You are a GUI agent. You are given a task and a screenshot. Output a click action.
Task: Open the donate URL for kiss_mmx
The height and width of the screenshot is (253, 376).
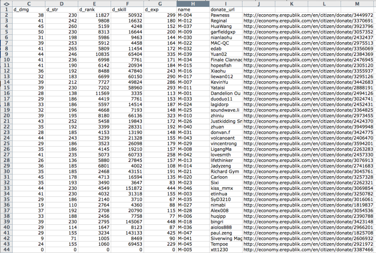pyautogui.click(x=308, y=188)
